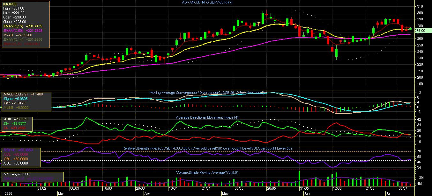Image resolution: width=432 pixels, height=196 pixels.
Task: Click the May month label
Action: tap(226, 193)
